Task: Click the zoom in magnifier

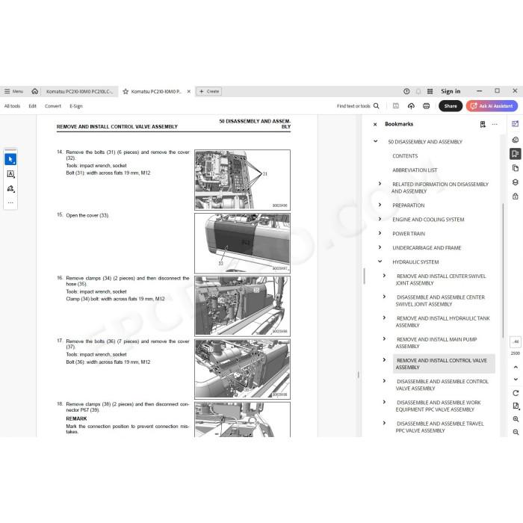Action: tap(516, 419)
